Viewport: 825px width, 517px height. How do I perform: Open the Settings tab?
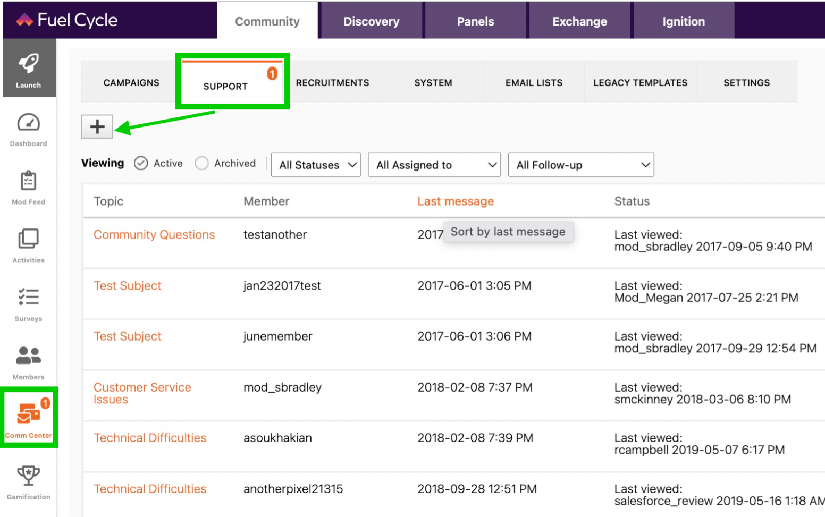(x=747, y=82)
